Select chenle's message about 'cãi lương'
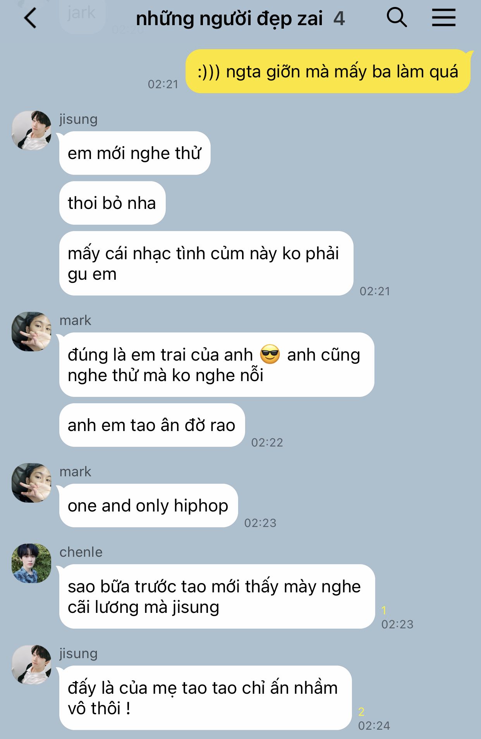This screenshot has width=481, height=739. pos(217,596)
